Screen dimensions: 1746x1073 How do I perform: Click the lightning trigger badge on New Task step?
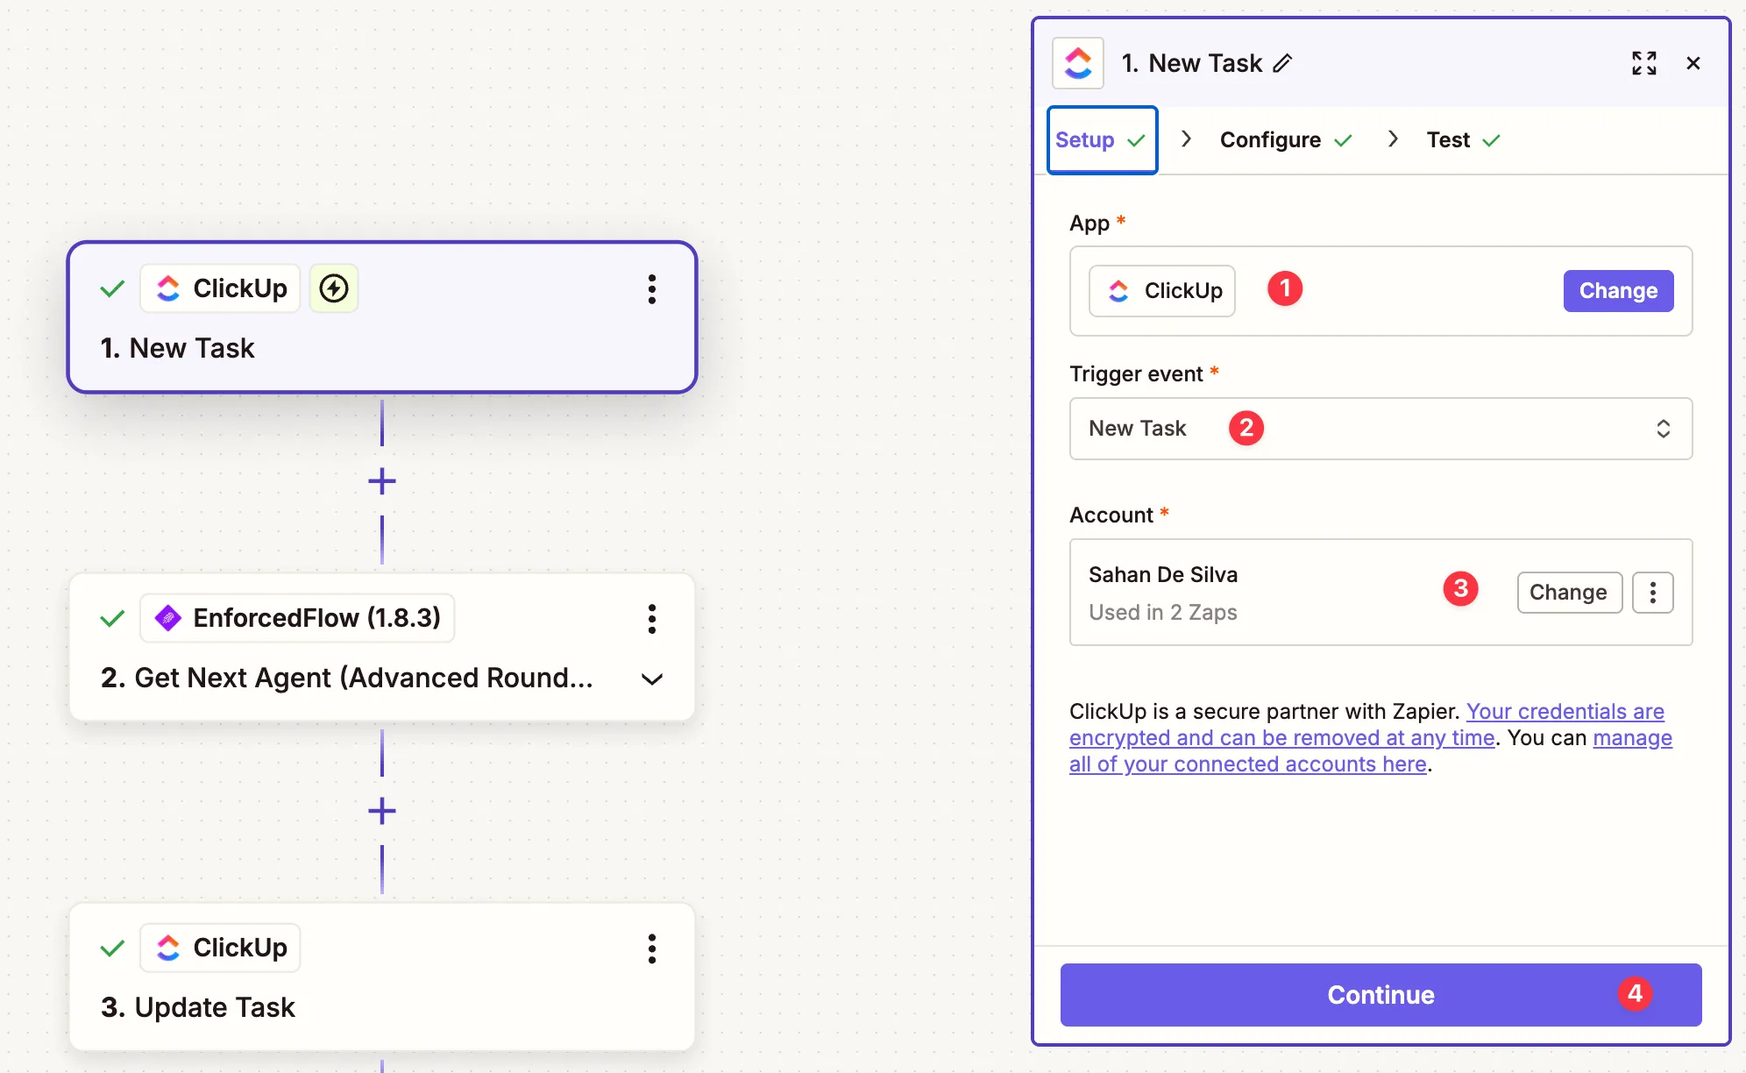click(334, 288)
